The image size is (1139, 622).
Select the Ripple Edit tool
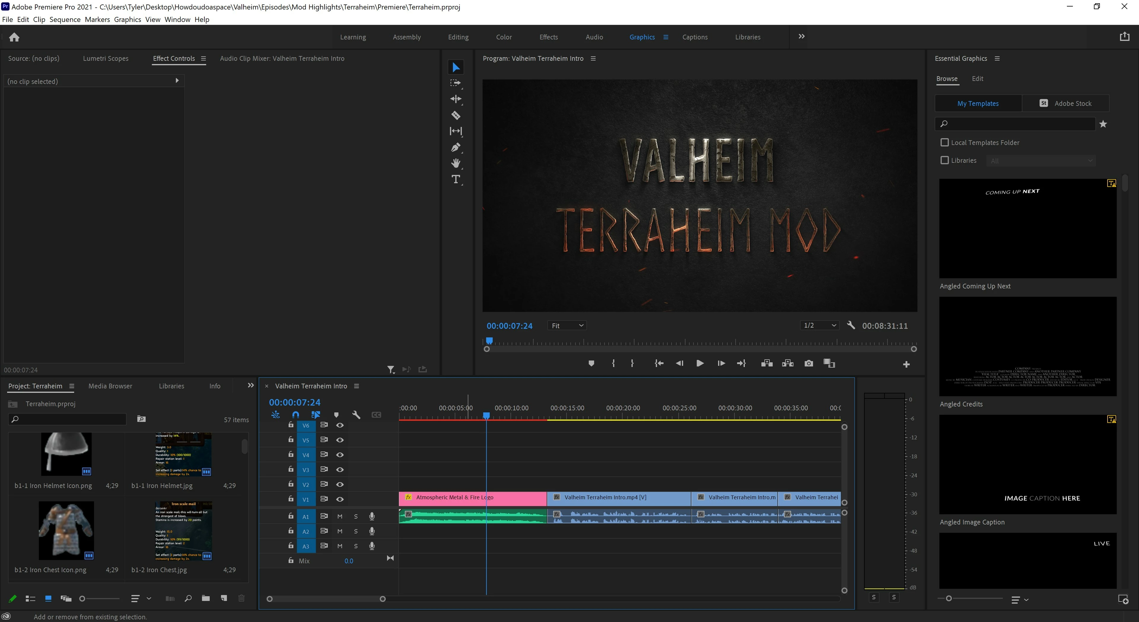455,99
